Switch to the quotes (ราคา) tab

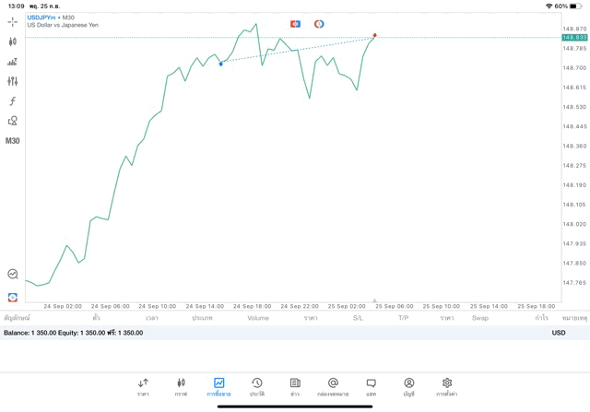click(143, 387)
